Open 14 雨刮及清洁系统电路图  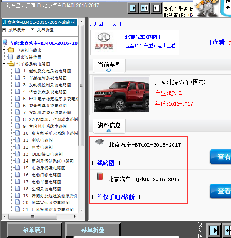point(48,161)
